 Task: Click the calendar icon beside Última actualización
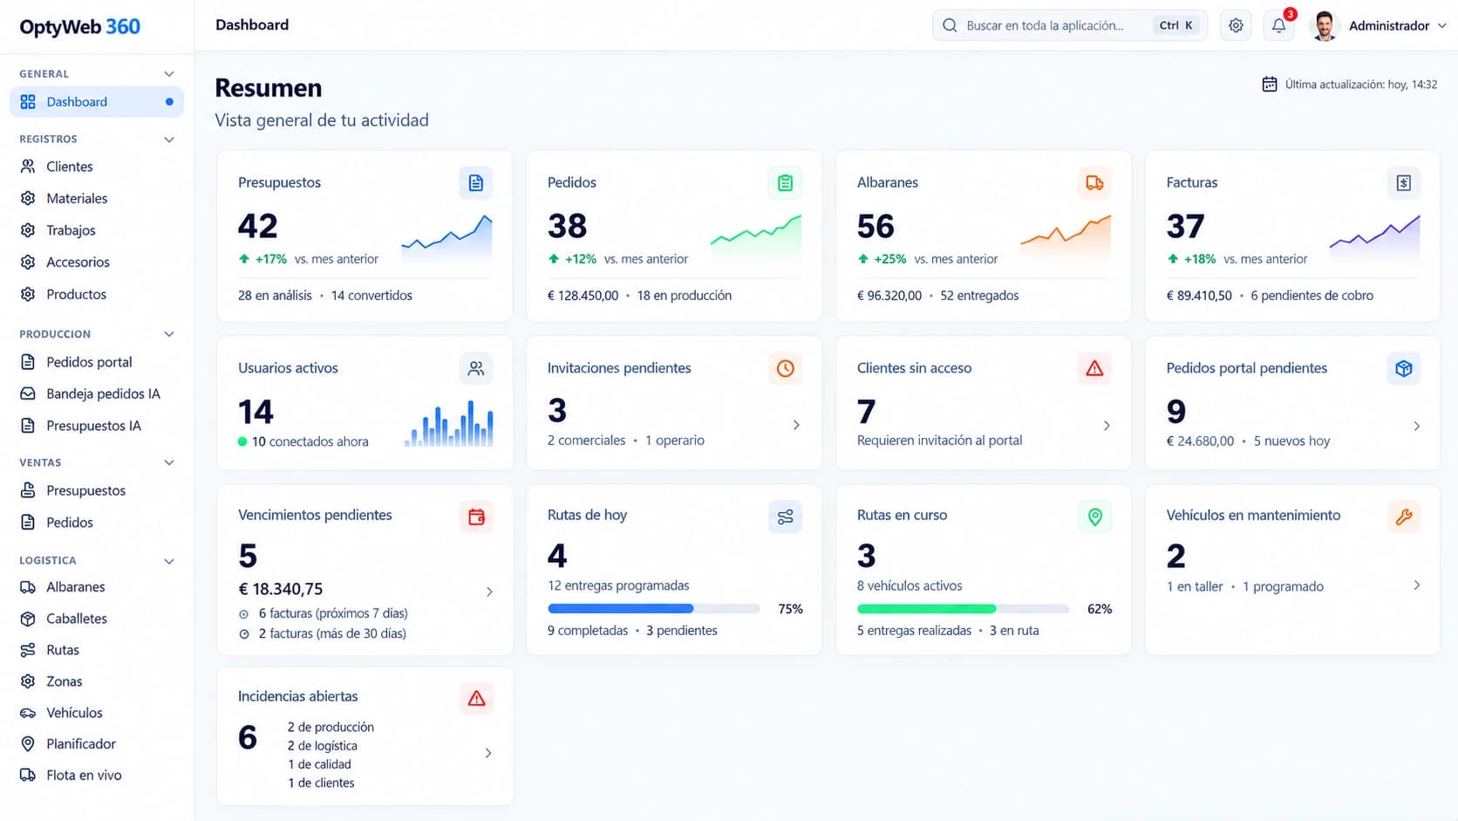(x=1270, y=85)
